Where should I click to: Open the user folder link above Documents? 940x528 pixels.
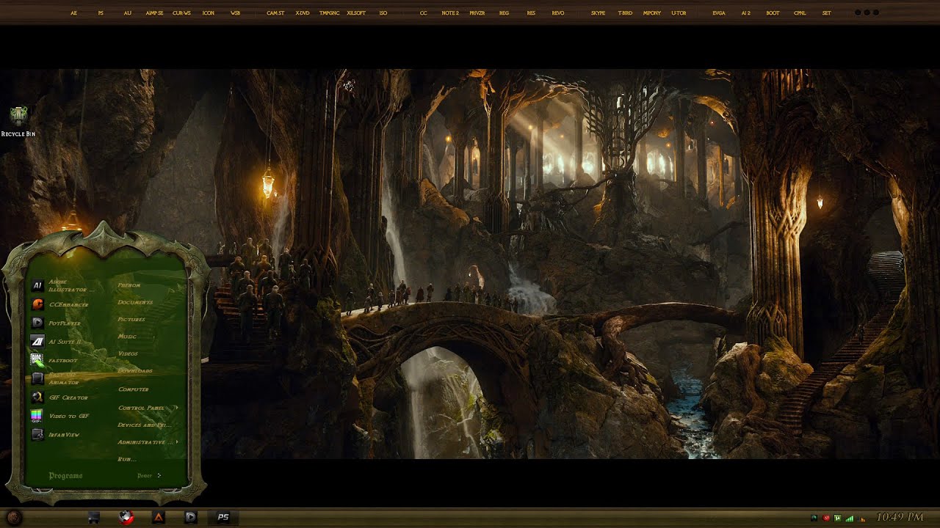129,285
